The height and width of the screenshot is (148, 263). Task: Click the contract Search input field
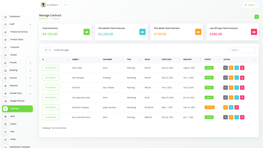(242, 50)
